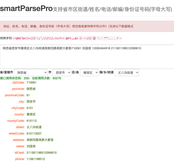Click the cityCode field label
Image resolution: width=174 pixels, height=164 pixels.
coord(18,108)
